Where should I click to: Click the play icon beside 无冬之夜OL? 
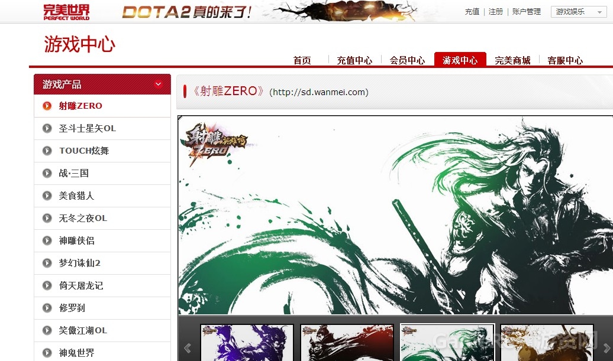[47, 218]
